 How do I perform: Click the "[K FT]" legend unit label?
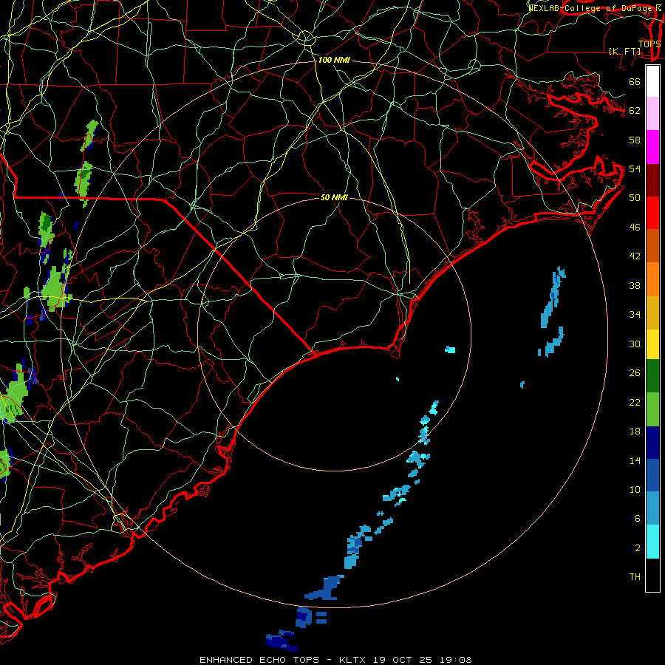pos(624,51)
